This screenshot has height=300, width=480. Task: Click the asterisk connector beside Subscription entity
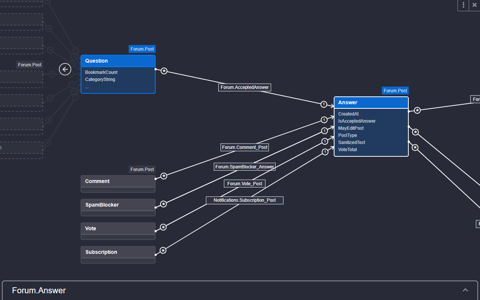coord(163,250)
